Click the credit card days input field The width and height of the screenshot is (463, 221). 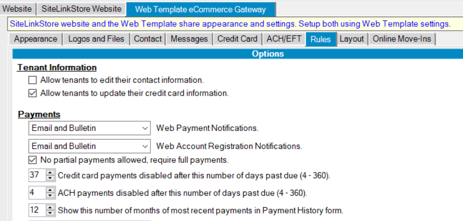[x=37, y=175]
